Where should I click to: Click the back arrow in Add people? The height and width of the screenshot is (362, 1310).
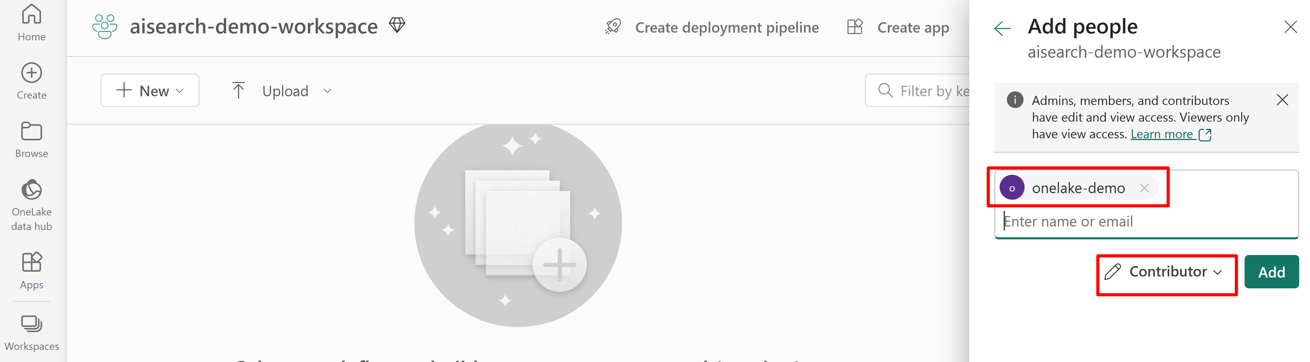tap(1002, 28)
